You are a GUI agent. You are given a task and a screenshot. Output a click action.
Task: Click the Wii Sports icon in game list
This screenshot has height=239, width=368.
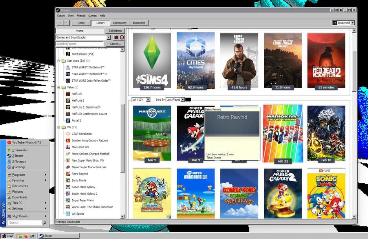tap(68, 213)
